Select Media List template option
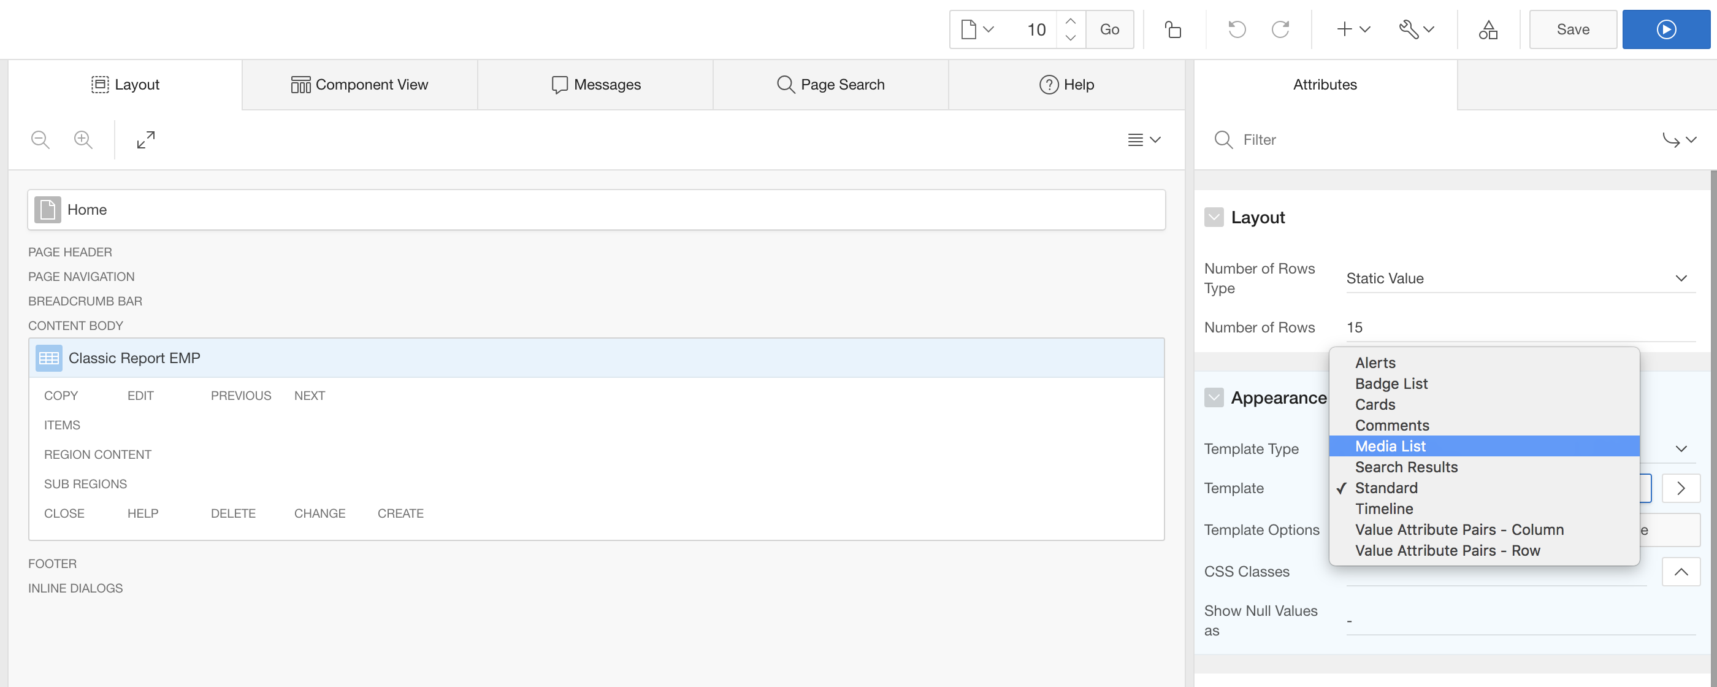1717x687 pixels. coord(1390,446)
